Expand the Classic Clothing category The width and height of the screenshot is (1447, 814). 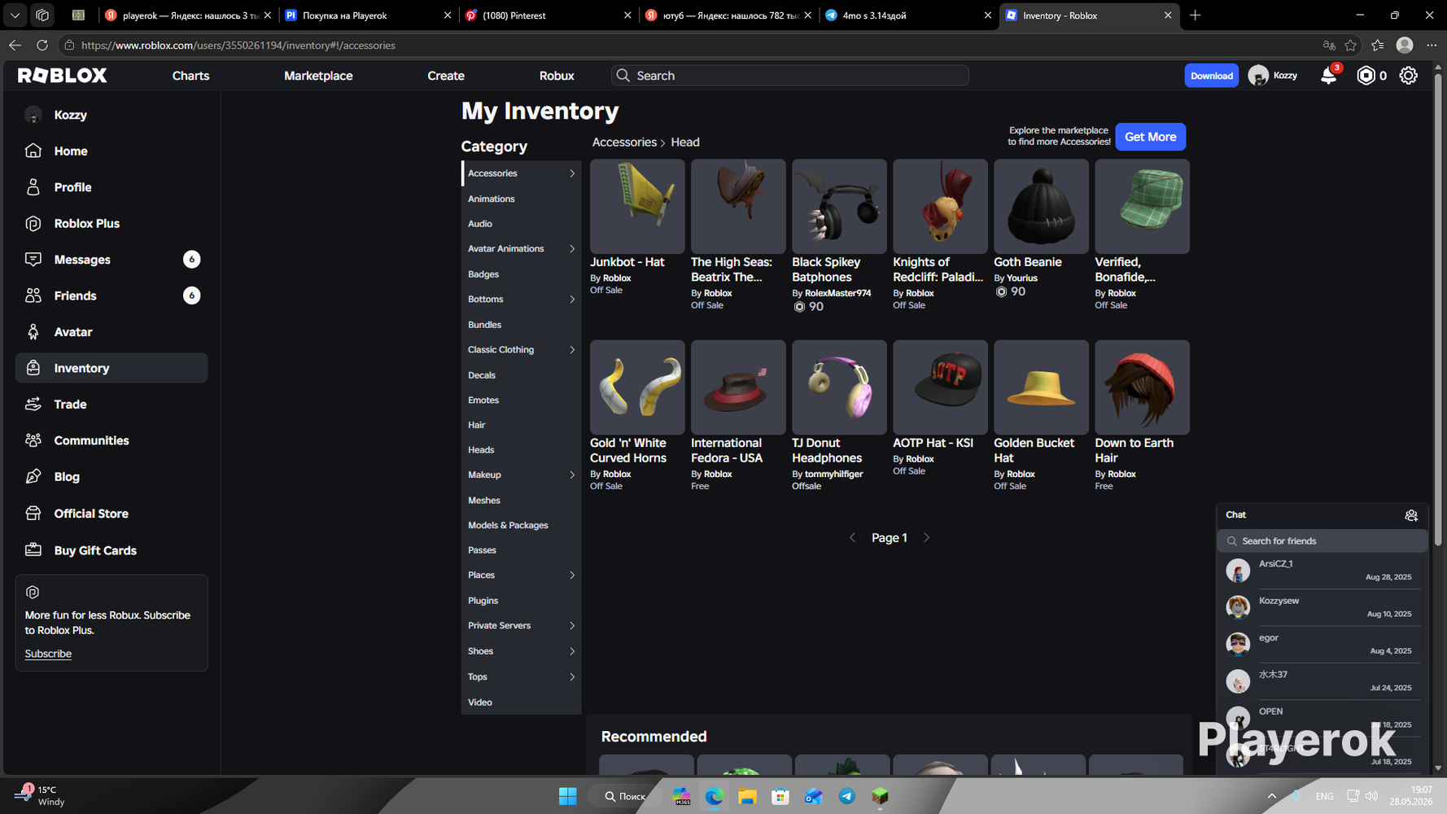tap(572, 350)
